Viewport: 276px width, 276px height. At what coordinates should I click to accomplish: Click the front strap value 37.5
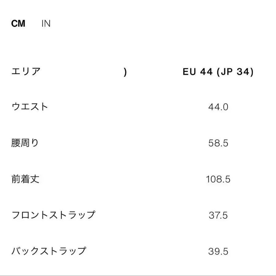[218, 215]
